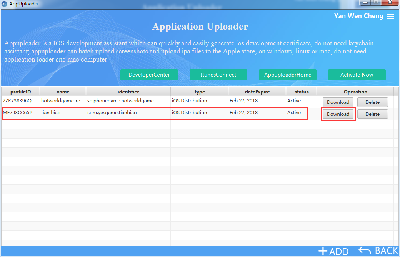Add a new profile with ADD
The height and width of the screenshot is (257, 400).
click(333, 251)
